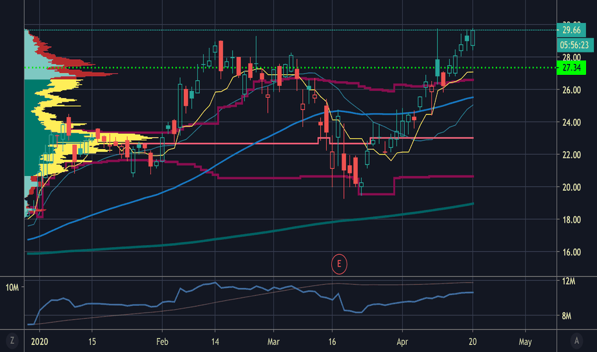Click the 2020 date label
597x352 pixels.
[x=40, y=342]
